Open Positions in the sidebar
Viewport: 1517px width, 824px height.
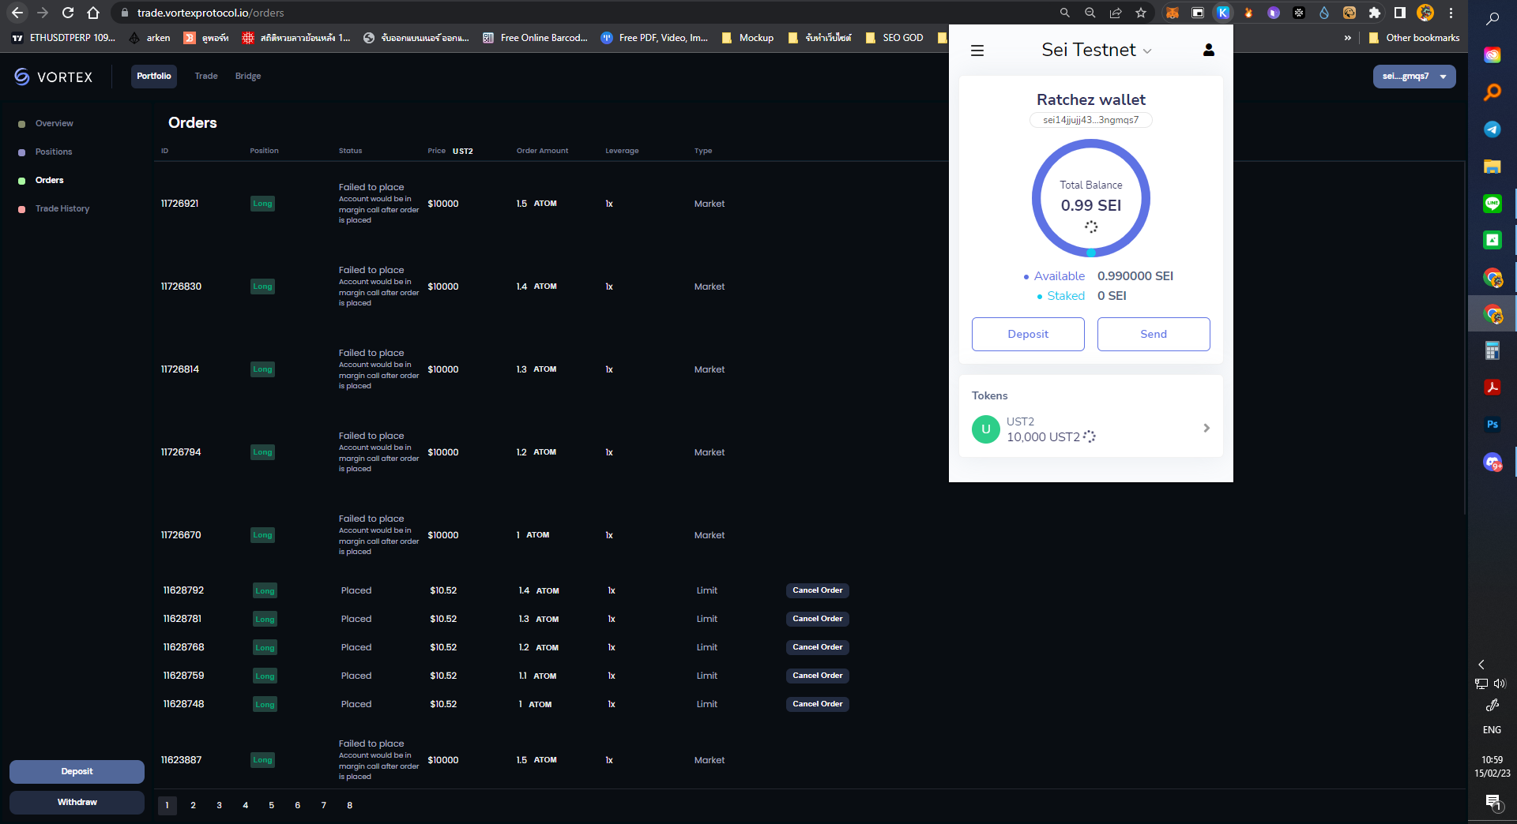point(54,152)
